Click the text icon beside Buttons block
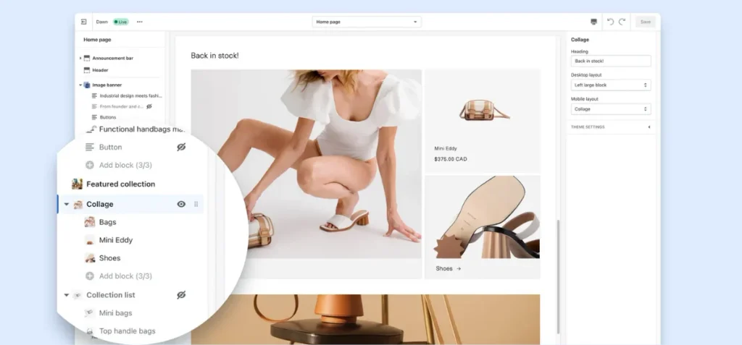 (94, 117)
